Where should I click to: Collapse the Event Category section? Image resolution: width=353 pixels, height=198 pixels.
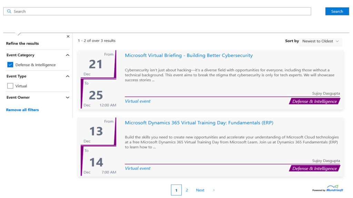pyautogui.click(x=68, y=55)
